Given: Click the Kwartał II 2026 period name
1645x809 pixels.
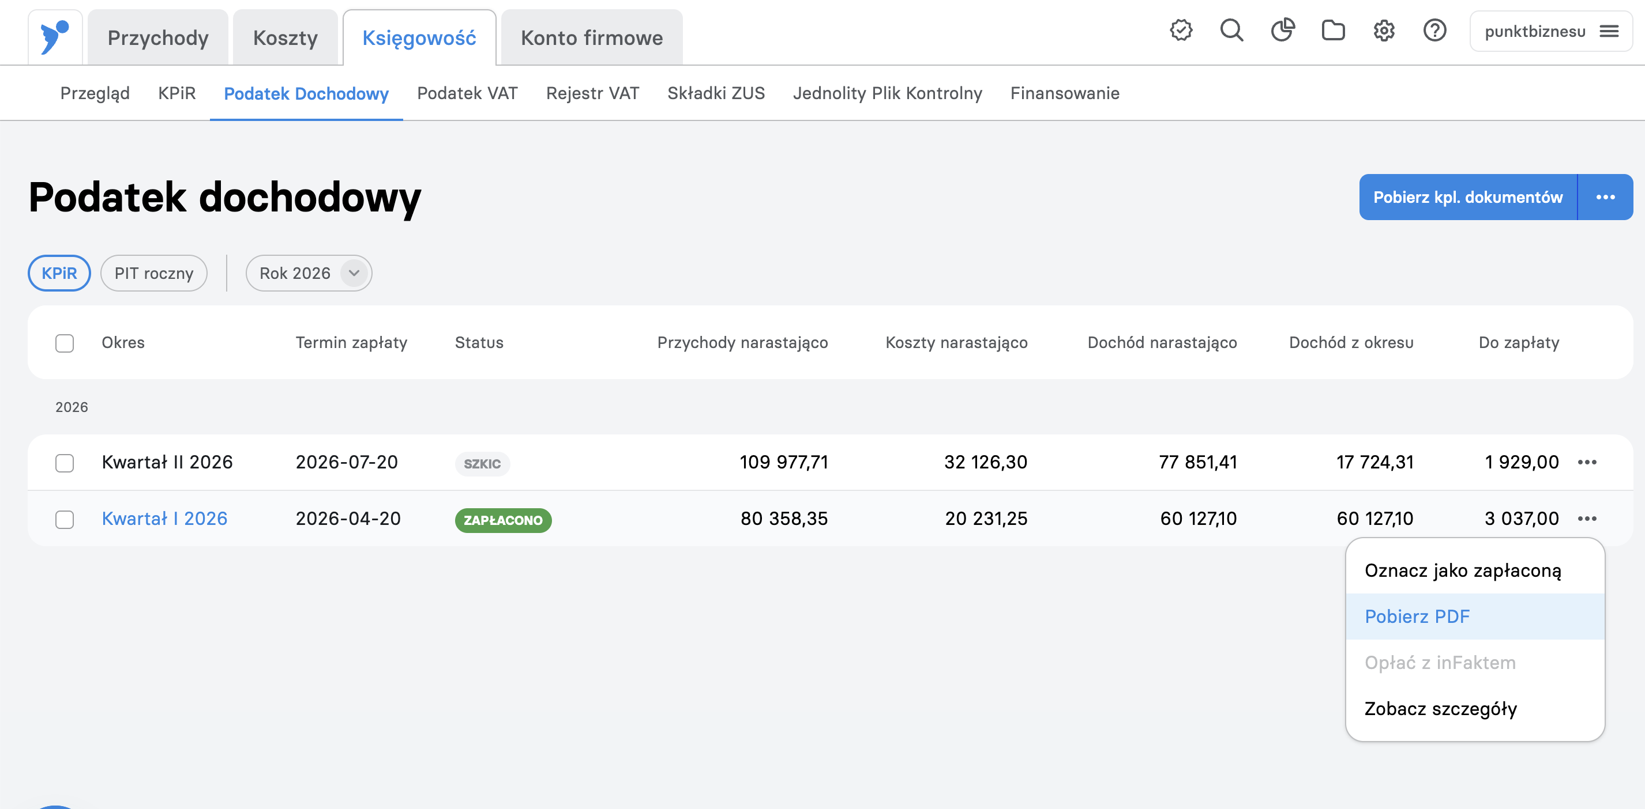Looking at the screenshot, I should click(167, 462).
